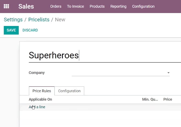Click inside the Company selection field
The width and height of the screenshot is (181, 127).
click(x=121, y=73)
